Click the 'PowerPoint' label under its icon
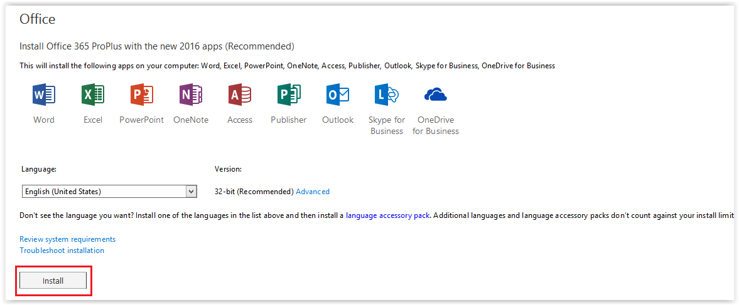Image resolution: width=739 pixels, height=305 pixels. pyautogui.click(x=141, y=120)
